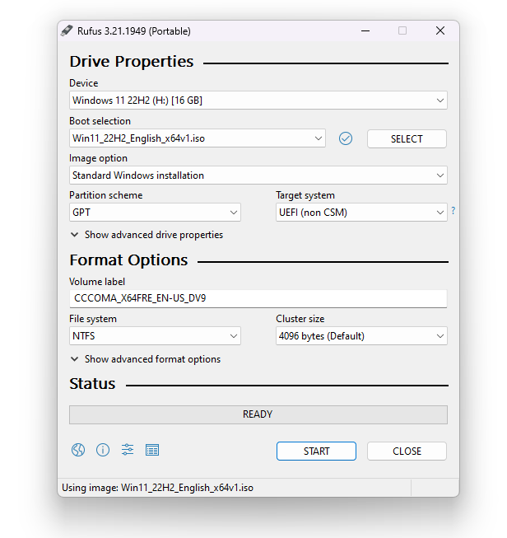
Task: Click the Volume label text field
Action: tap(258, 298)
